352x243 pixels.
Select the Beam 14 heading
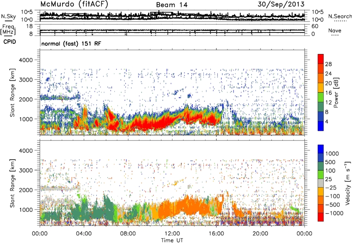[172, 5]
